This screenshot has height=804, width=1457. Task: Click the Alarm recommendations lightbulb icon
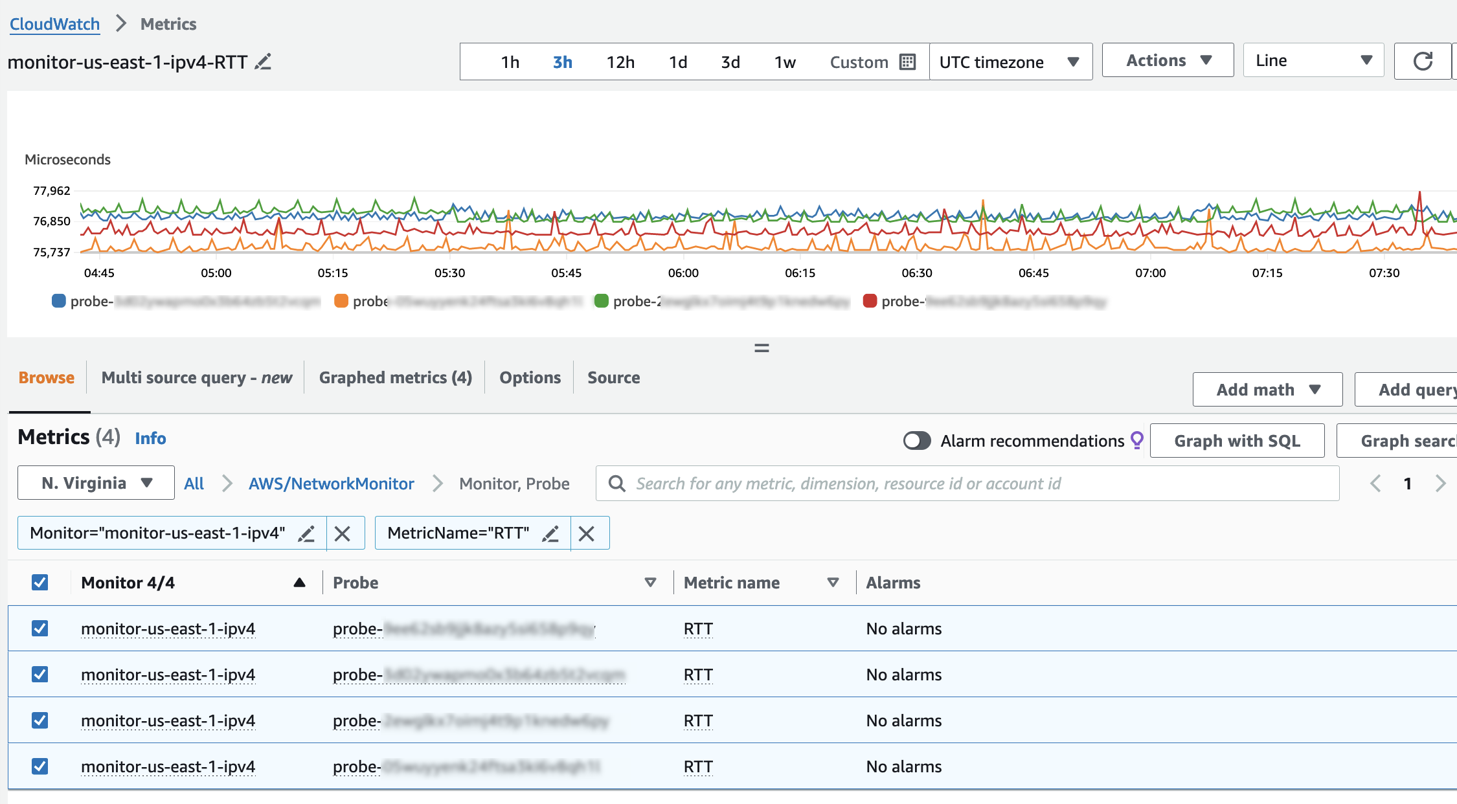coord(1136,440)
